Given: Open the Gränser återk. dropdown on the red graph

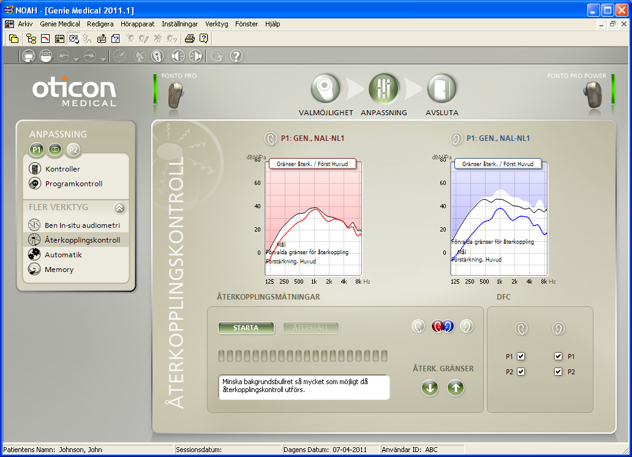Looking at the screenshot, I should 312,164.
